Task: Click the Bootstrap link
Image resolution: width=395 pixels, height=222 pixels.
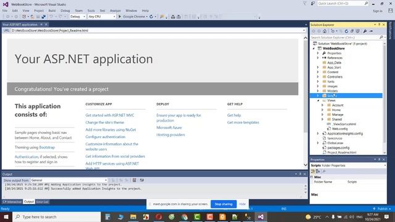Action: click(x=47, y=147)
